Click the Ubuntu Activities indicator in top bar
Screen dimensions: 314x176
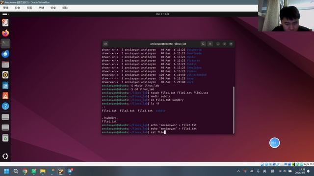[5, 14]
